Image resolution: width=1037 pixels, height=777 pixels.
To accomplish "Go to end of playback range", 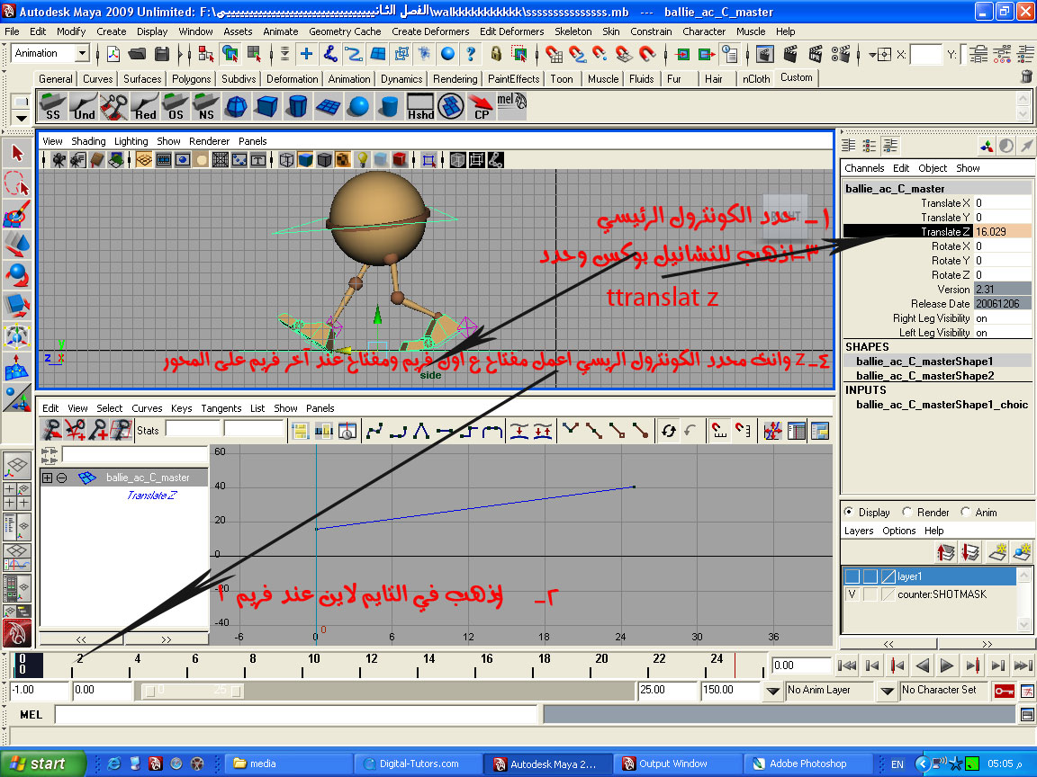I will point(1023,665).
